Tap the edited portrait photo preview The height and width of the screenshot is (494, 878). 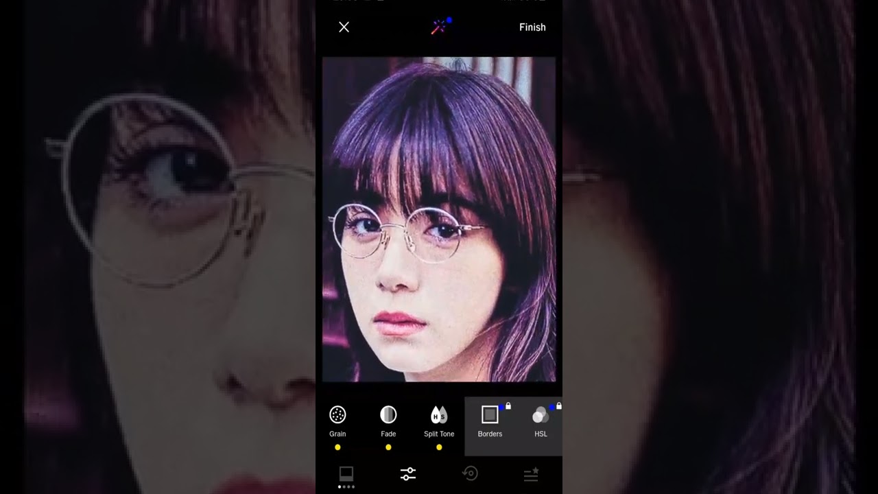pyautogui.click(x=439, y=219)
